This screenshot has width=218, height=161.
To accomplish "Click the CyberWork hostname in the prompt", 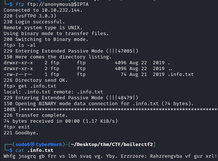I will click(49, 145).
